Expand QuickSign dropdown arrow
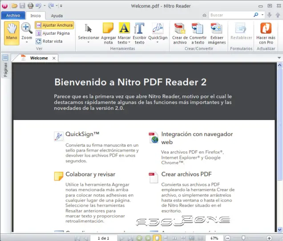The height and width of the screenshot is (241, 283). tap(158, 42)
